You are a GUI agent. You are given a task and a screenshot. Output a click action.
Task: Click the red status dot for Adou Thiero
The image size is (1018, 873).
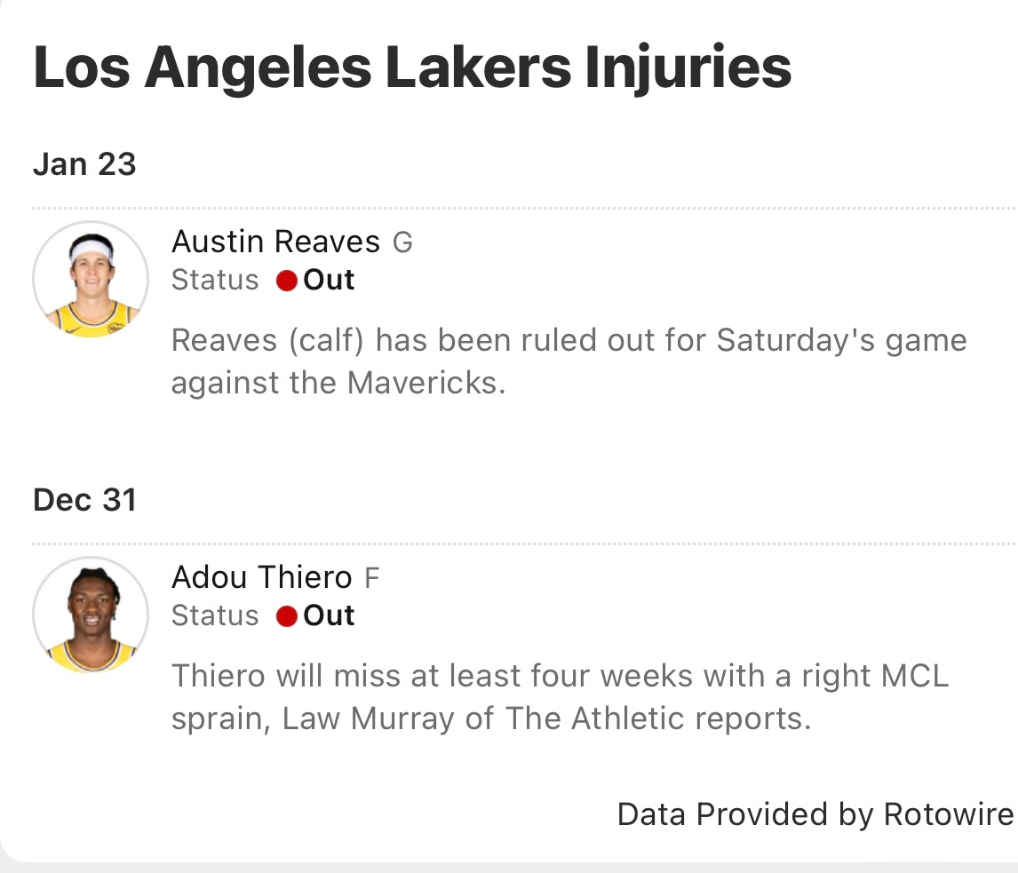click(286, 617)
